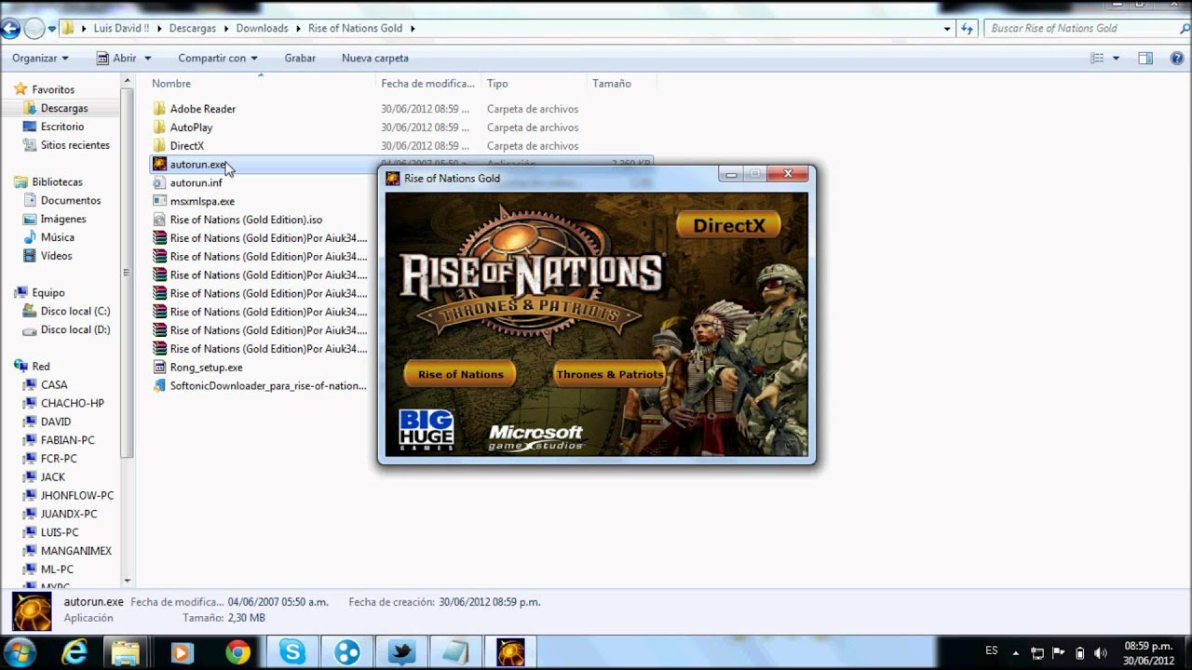Open Escritorio in the Favoritos list

(61, 127)
